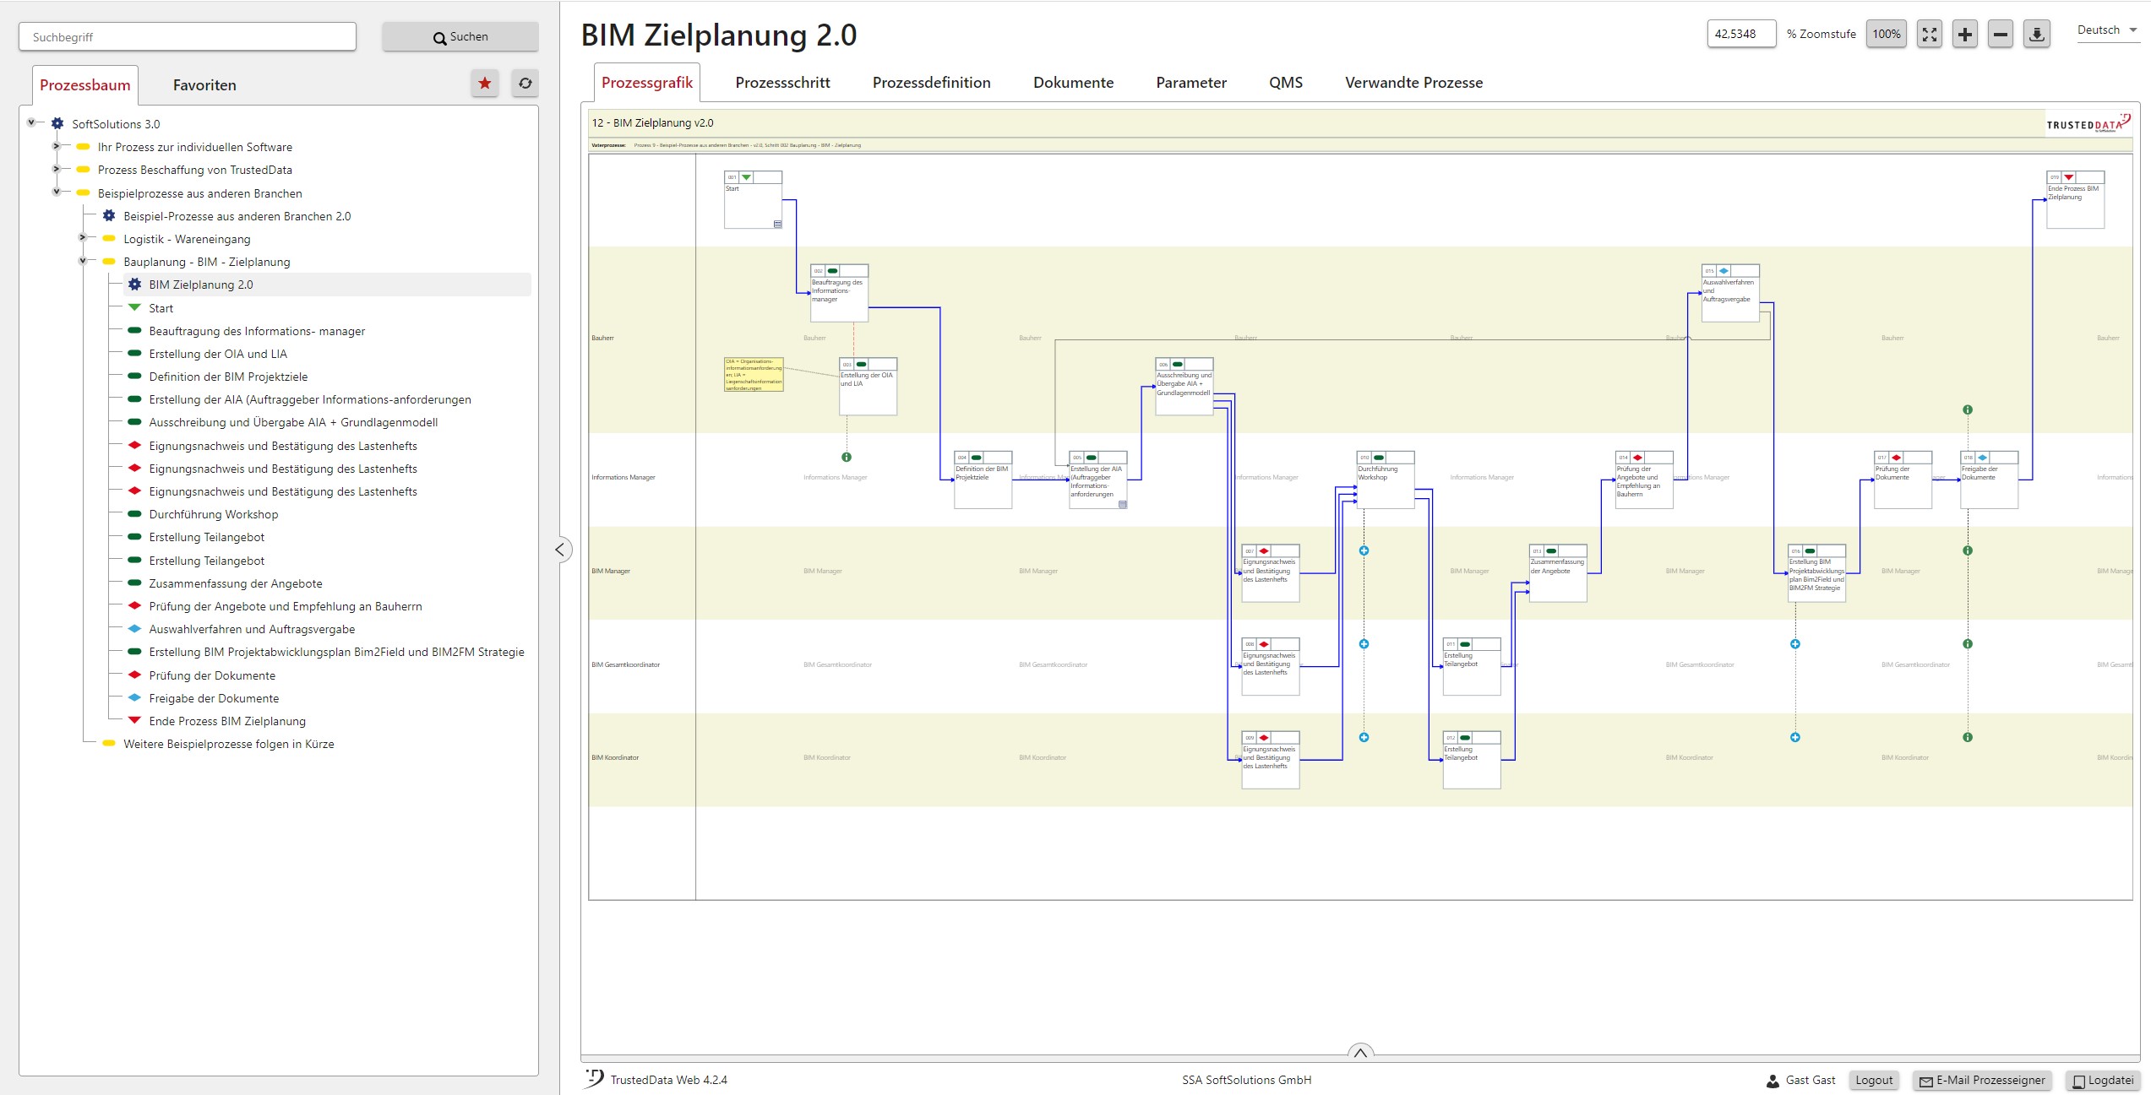Click diagram node Auswahlverfahren und Auftragsvergabe
Screen dimensions: 2151x1095
point(1730,293)
